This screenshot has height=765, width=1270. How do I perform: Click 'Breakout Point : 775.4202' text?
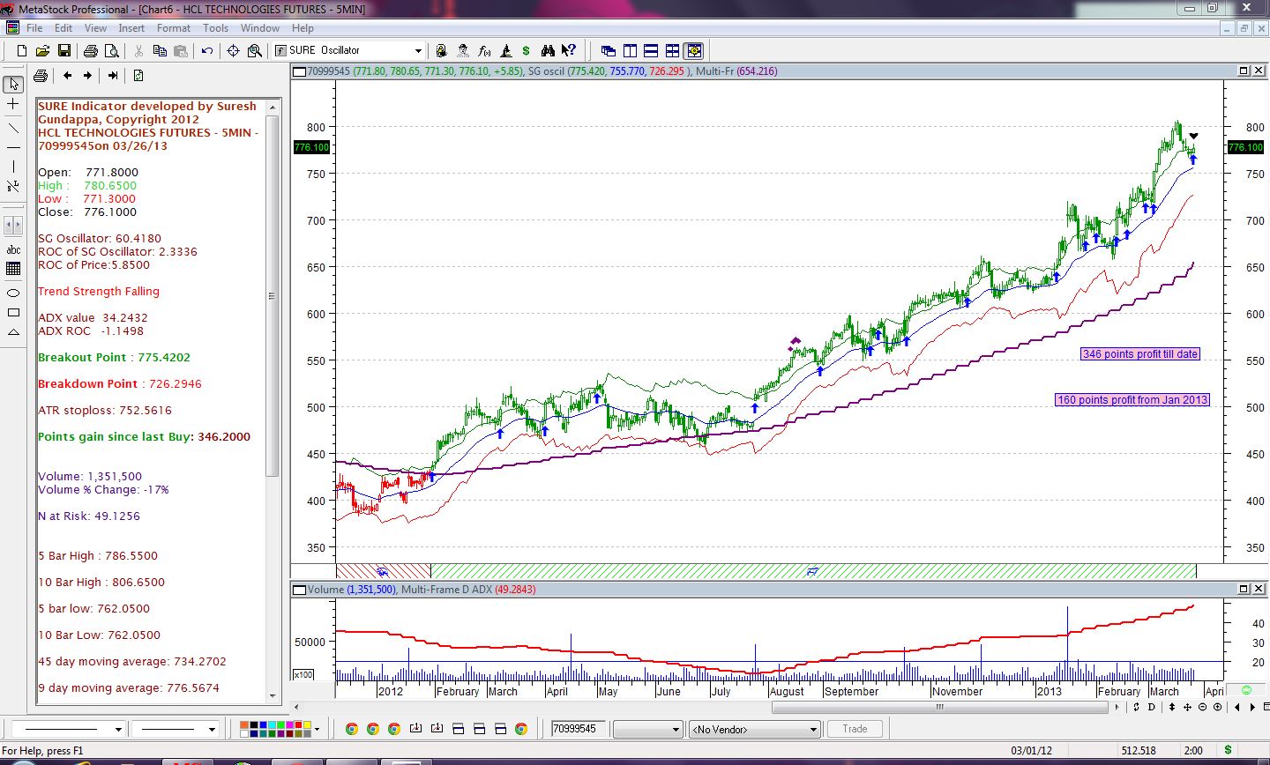point(114,357)
